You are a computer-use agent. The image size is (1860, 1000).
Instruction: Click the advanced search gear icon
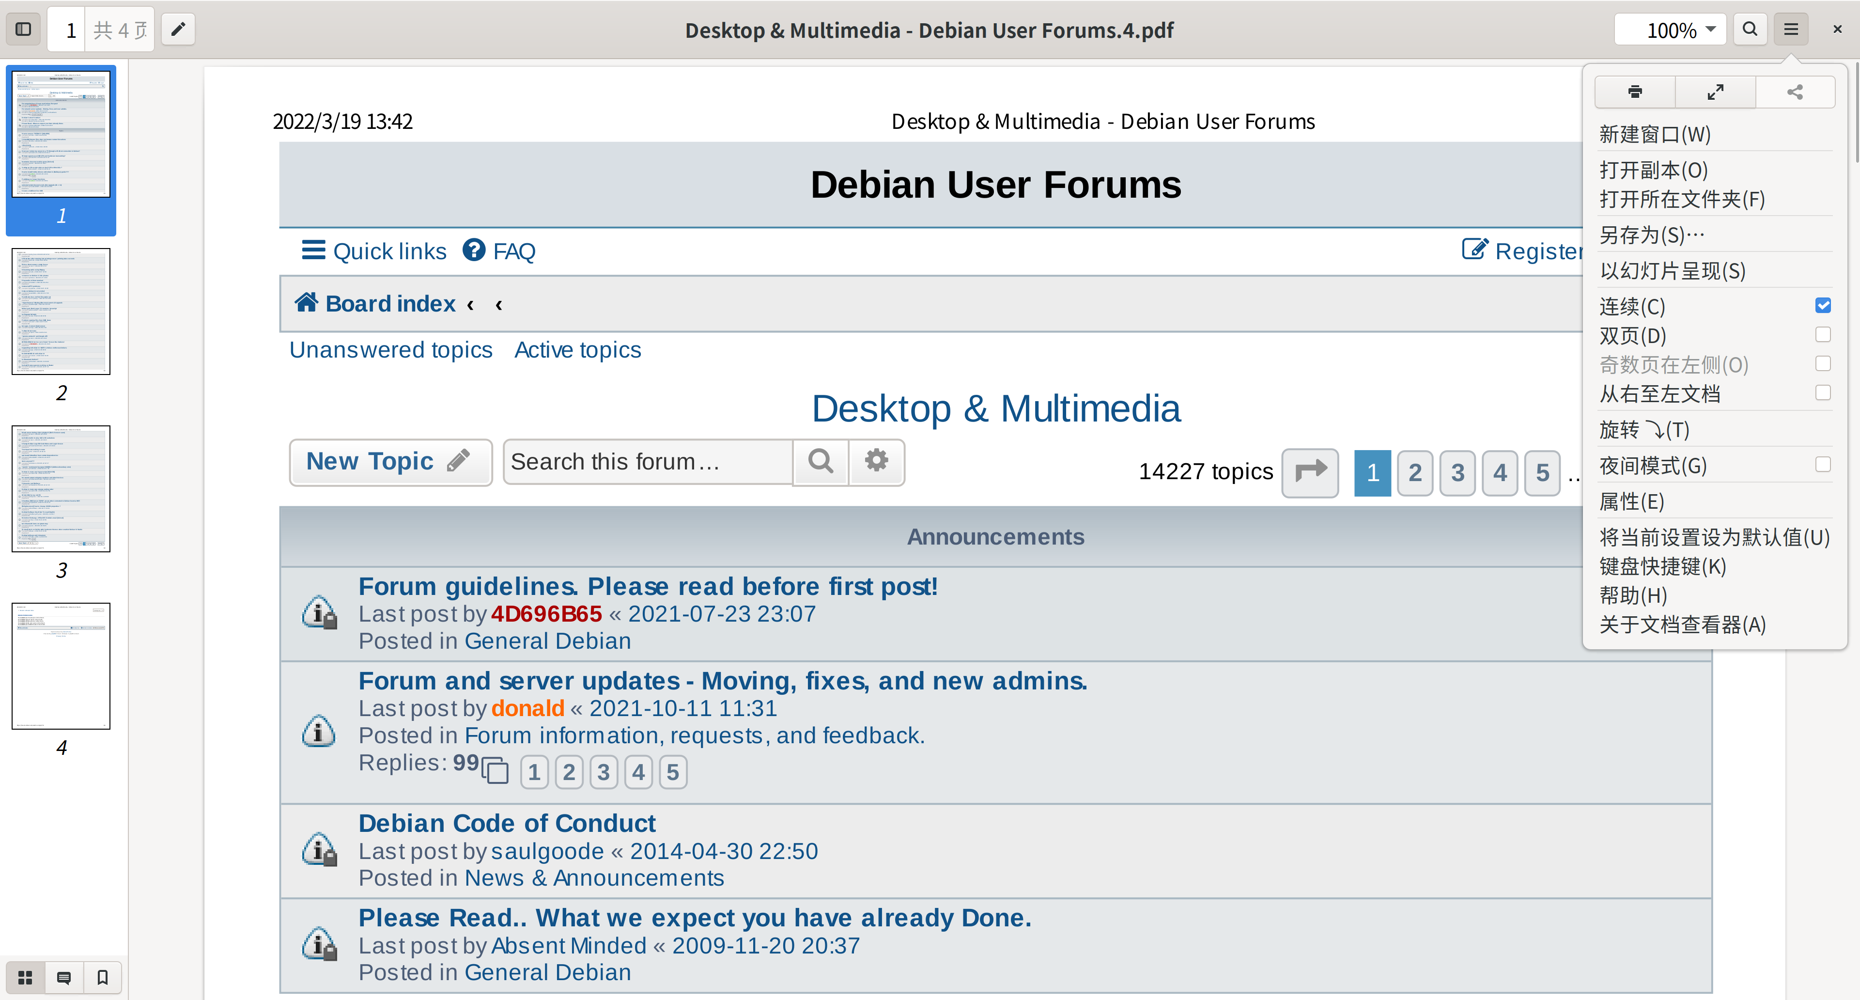[876, 461]
